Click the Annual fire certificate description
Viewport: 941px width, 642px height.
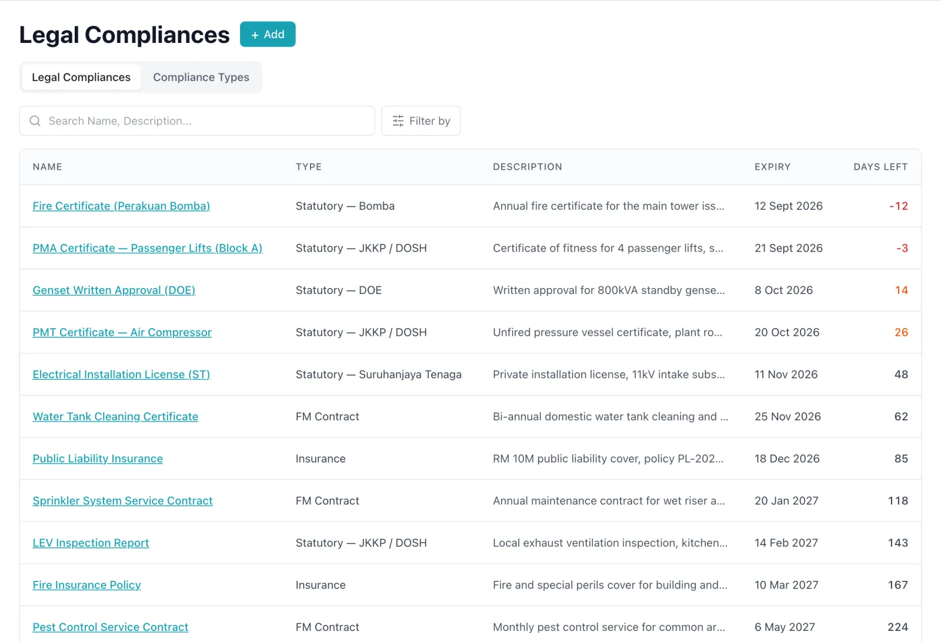609,206
